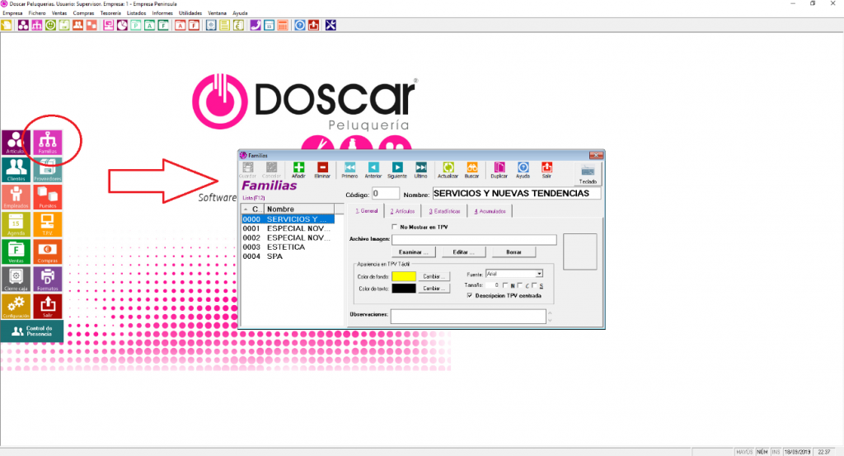Click the yellow Color de fondo swatch

tap(404, 276)
